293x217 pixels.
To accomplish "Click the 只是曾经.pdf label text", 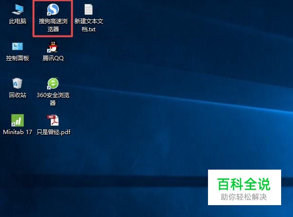I will point(54,132).
